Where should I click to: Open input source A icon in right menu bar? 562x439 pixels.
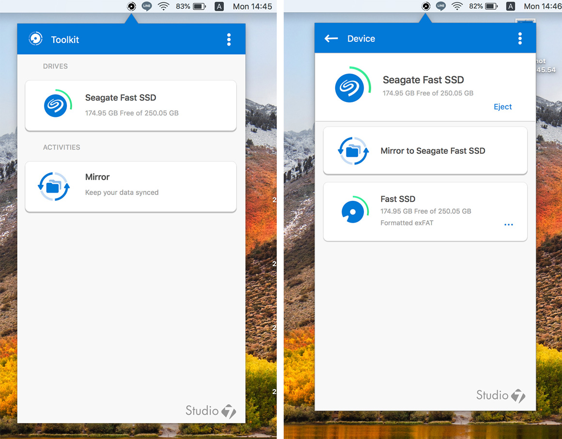[510, 6]
